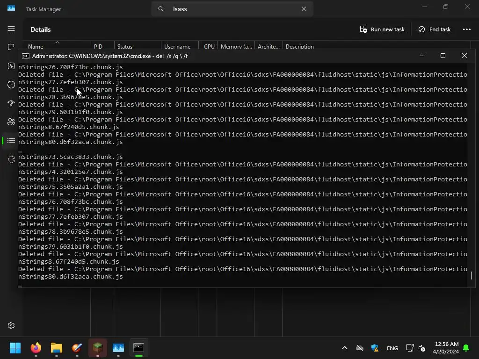The image size is (479, 359).
Task: Click the lsass search input field
Action: tap(232, 9)
